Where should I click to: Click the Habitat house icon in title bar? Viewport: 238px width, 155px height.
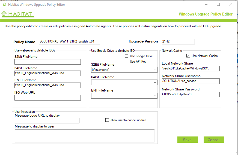pos(5,5)
